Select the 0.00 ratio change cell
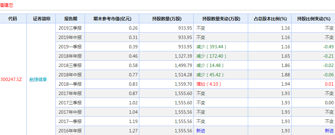The height and width of the screenshot is (135, 335). pyautogui.click(x=313, y=103)
